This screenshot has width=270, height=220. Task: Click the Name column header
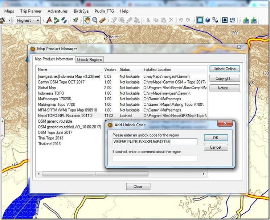click(x=69, y=69)
